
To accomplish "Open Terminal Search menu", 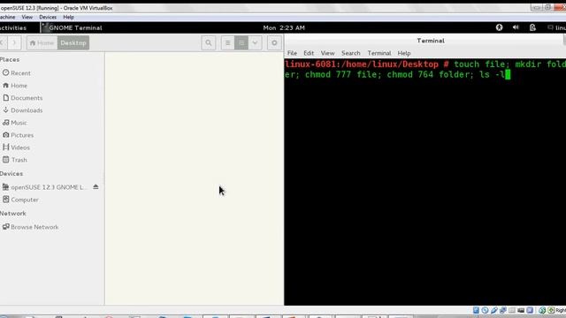I will point(351,53).
